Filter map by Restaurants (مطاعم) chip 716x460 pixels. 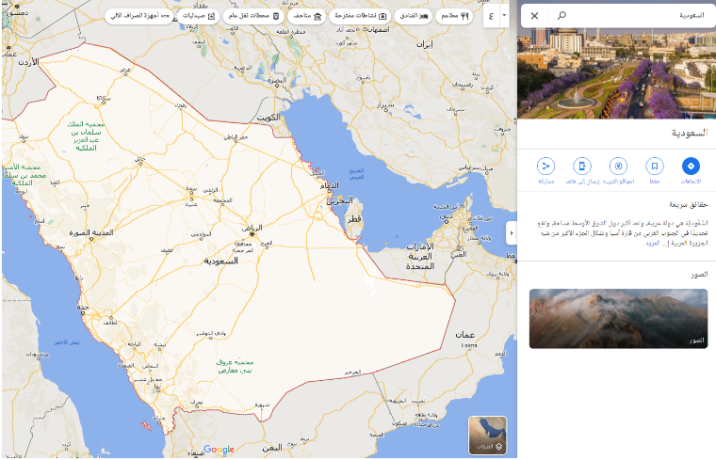[x=454, y=16]
